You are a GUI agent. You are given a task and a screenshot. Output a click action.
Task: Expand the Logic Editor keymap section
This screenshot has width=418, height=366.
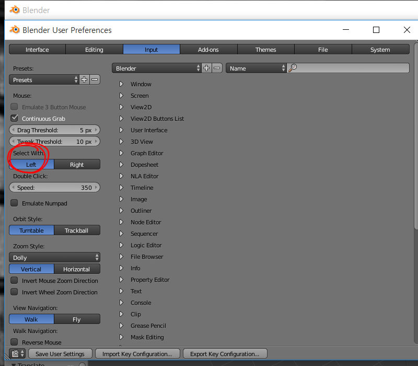(121, 245)
